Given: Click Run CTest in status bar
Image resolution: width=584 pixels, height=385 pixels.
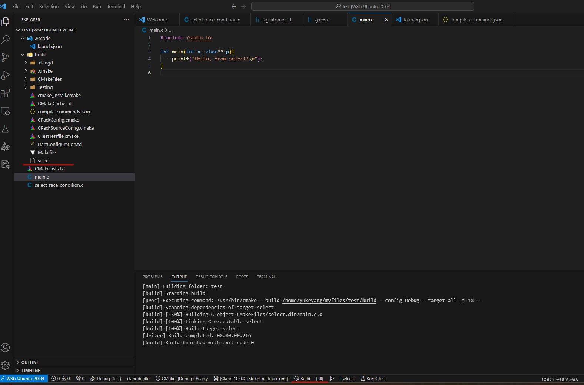Looking at the screenshot, I should [x=373, y=379].
